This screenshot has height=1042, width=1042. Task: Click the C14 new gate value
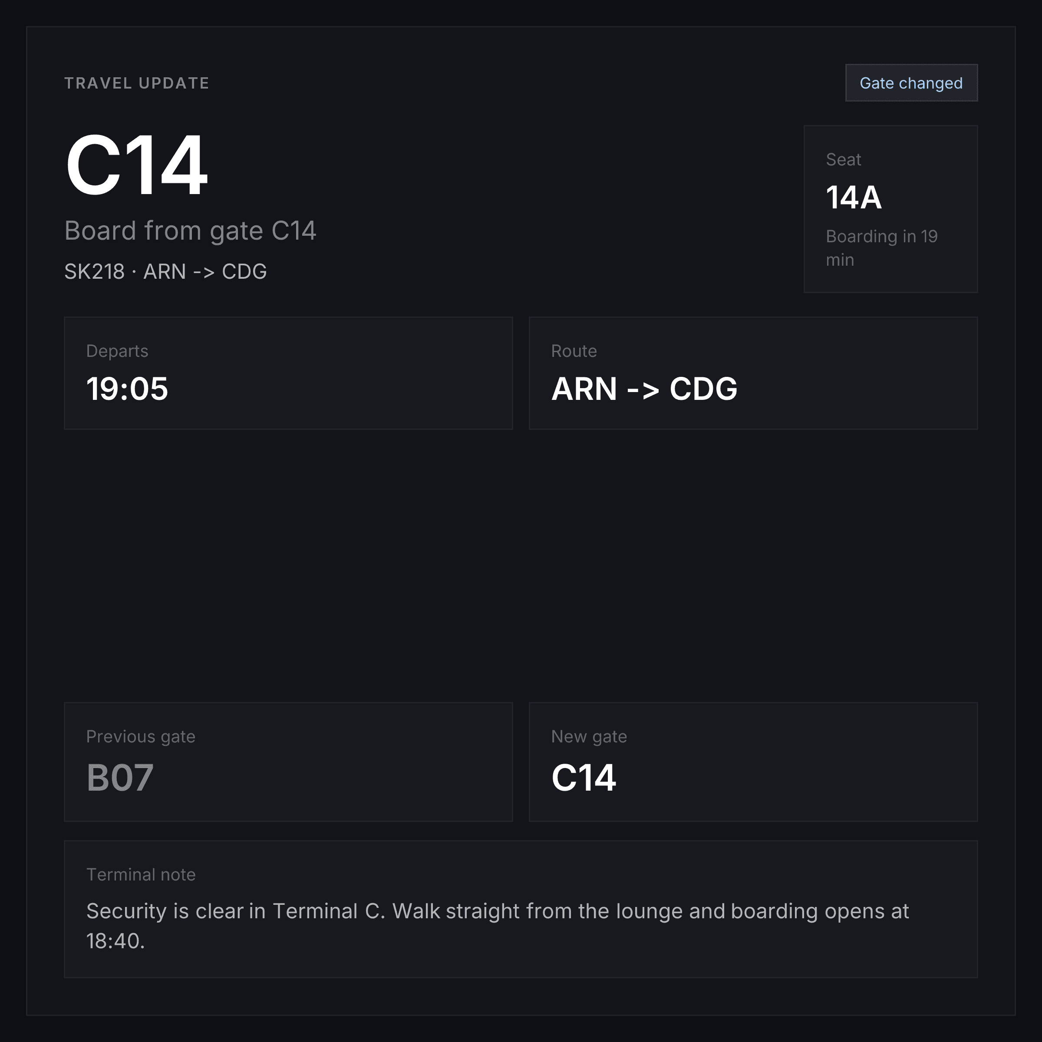click(584, 777)
